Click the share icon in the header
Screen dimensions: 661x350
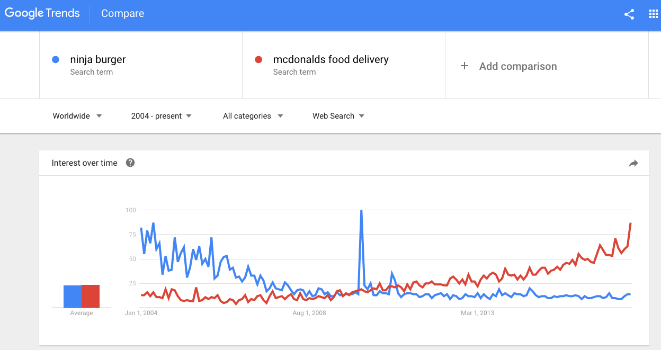[x=629, y=14]
